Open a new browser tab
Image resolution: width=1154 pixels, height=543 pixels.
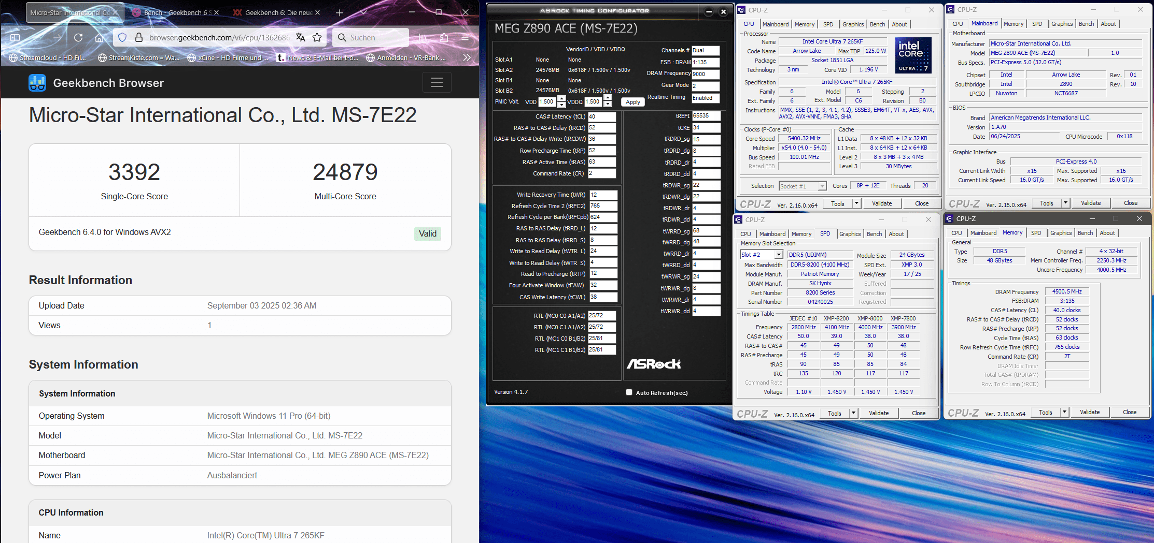(x=340, y=12)
